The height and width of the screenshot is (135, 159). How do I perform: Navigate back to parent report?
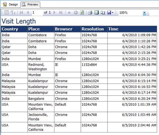pos(69,13)
